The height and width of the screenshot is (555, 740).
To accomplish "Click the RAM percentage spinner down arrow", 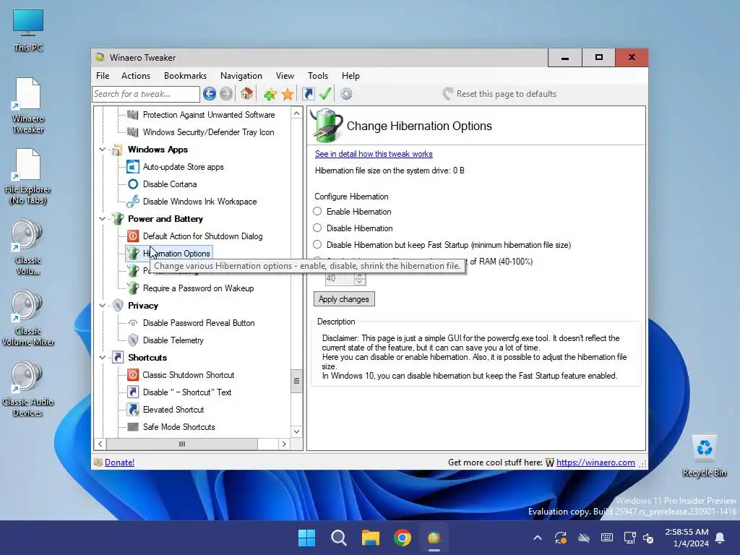I will click(360, 282).
